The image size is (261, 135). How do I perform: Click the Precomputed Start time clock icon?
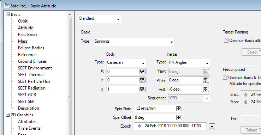pos(246,95)
